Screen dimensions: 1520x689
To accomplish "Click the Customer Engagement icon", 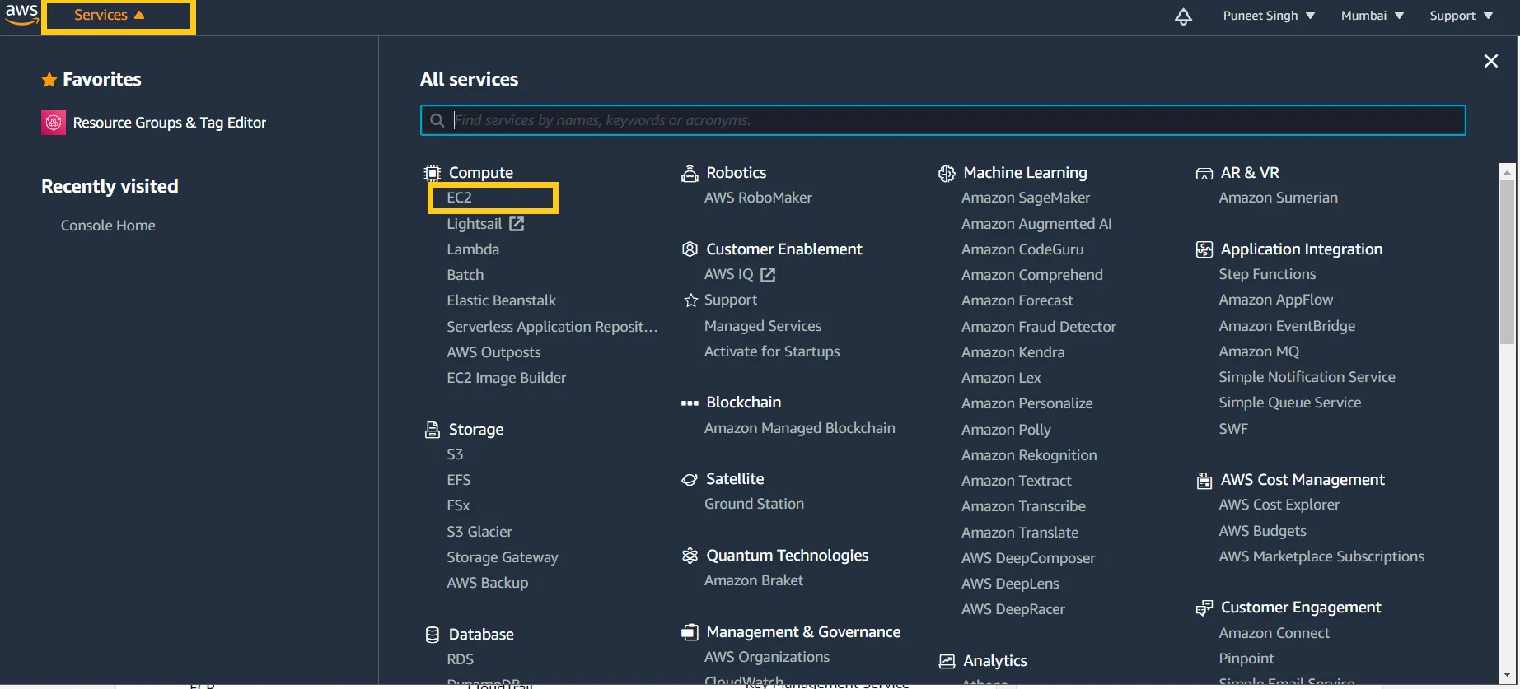I will point(1204,608).
